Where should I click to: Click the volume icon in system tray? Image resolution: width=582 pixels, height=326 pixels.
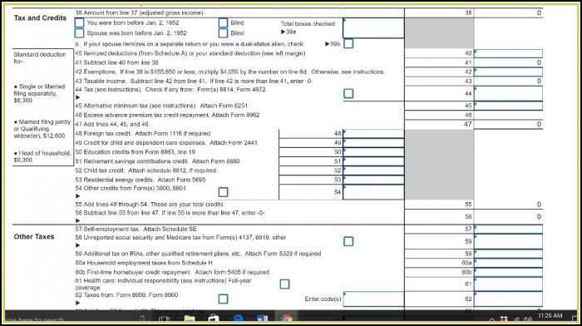[x=527, y=319]
